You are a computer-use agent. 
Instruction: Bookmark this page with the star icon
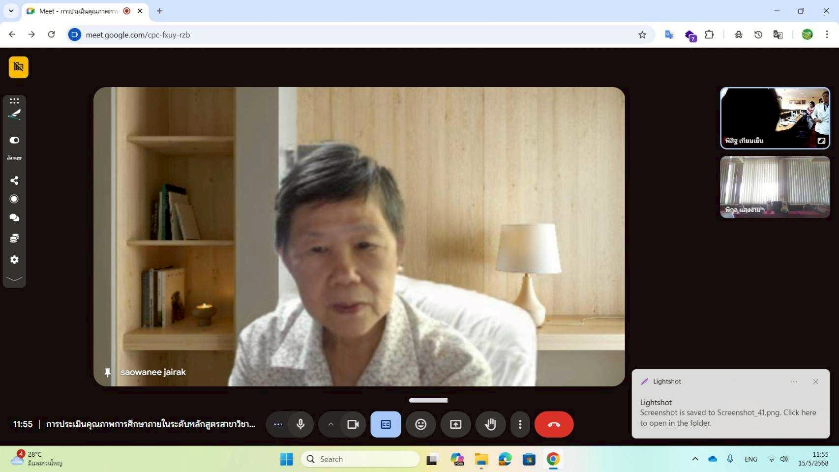[642, 35]
